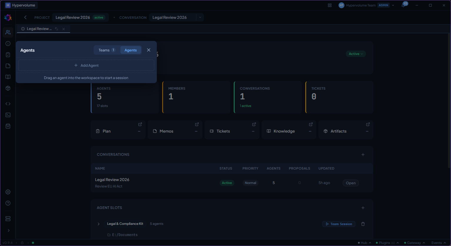Open the Hypervolume Team user menu
The image size is (451, 246).
366,5
